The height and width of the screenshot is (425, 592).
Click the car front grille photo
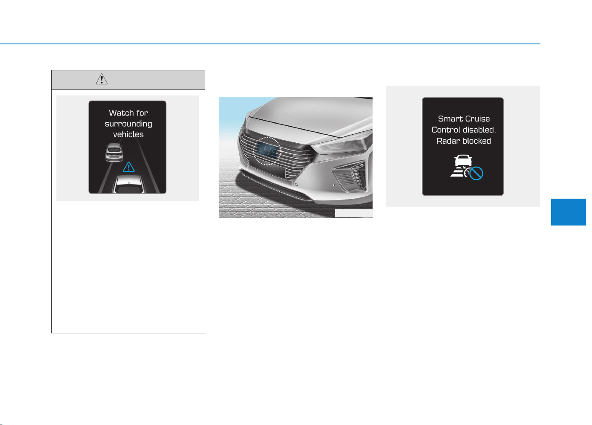296,157
